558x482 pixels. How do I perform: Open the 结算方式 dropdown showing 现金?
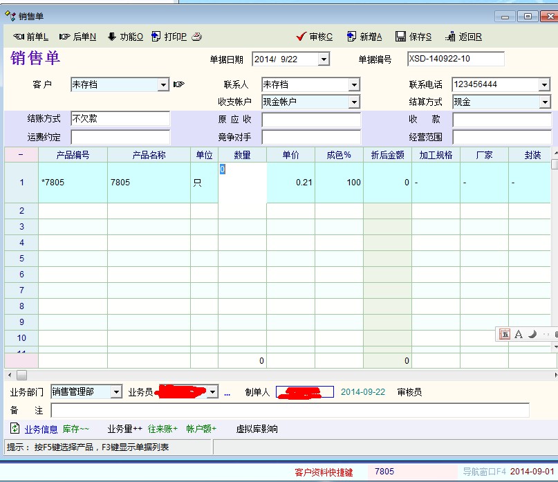click(545, 102)
